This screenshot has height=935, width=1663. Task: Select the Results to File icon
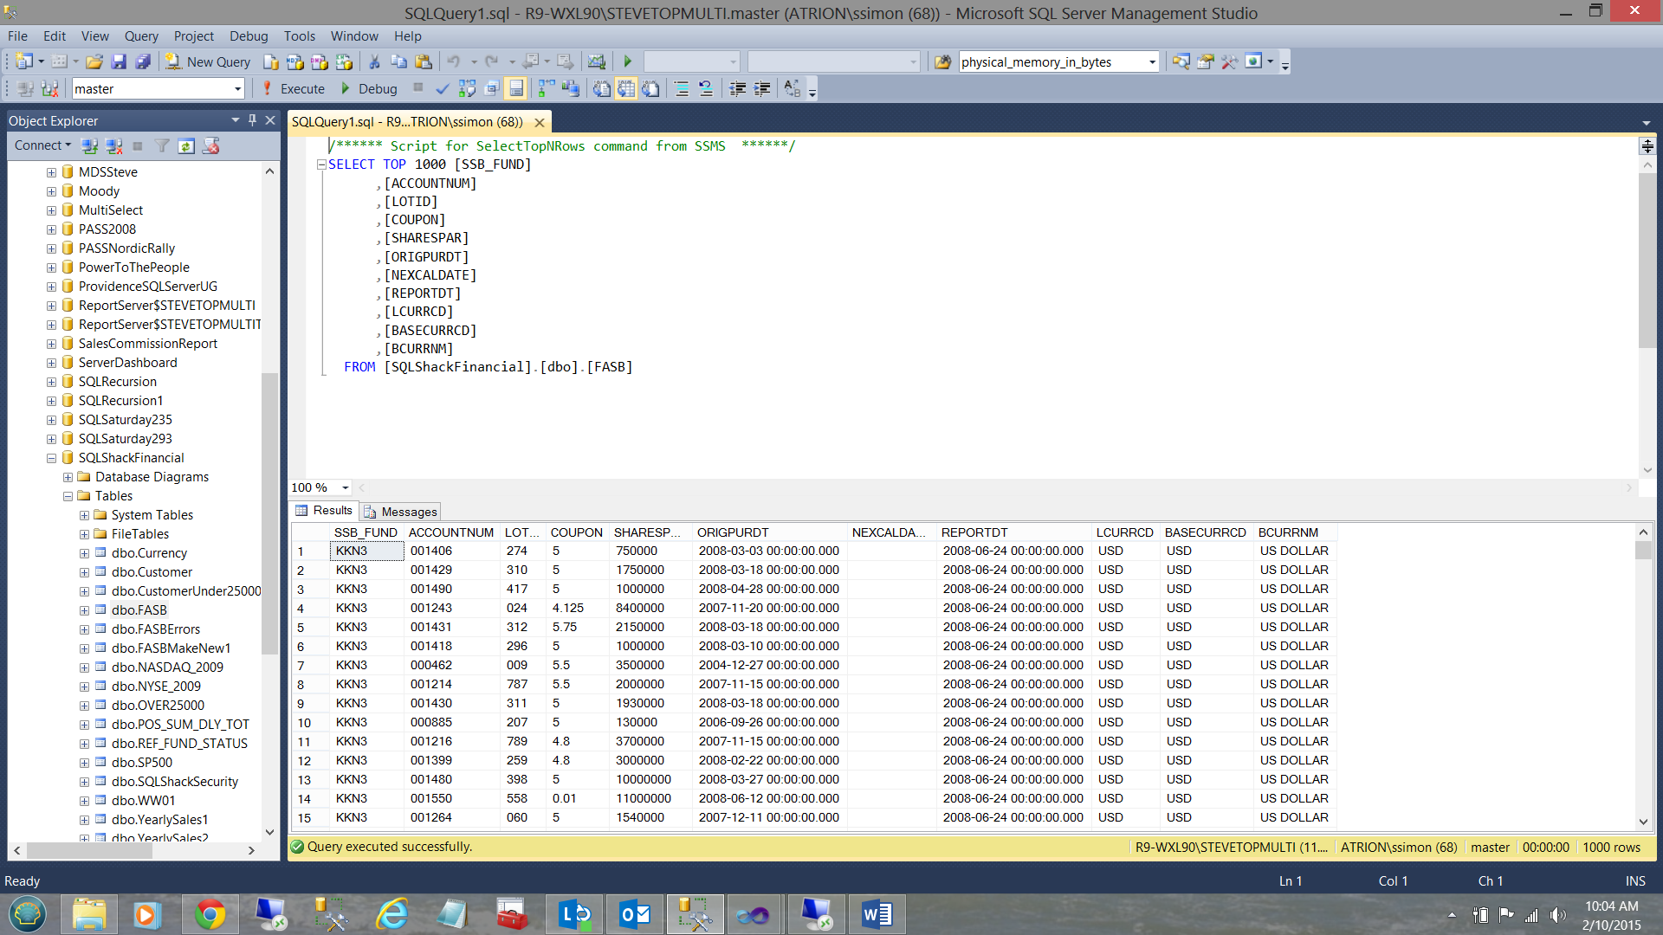pyautogui.click(x=650, y=88)
